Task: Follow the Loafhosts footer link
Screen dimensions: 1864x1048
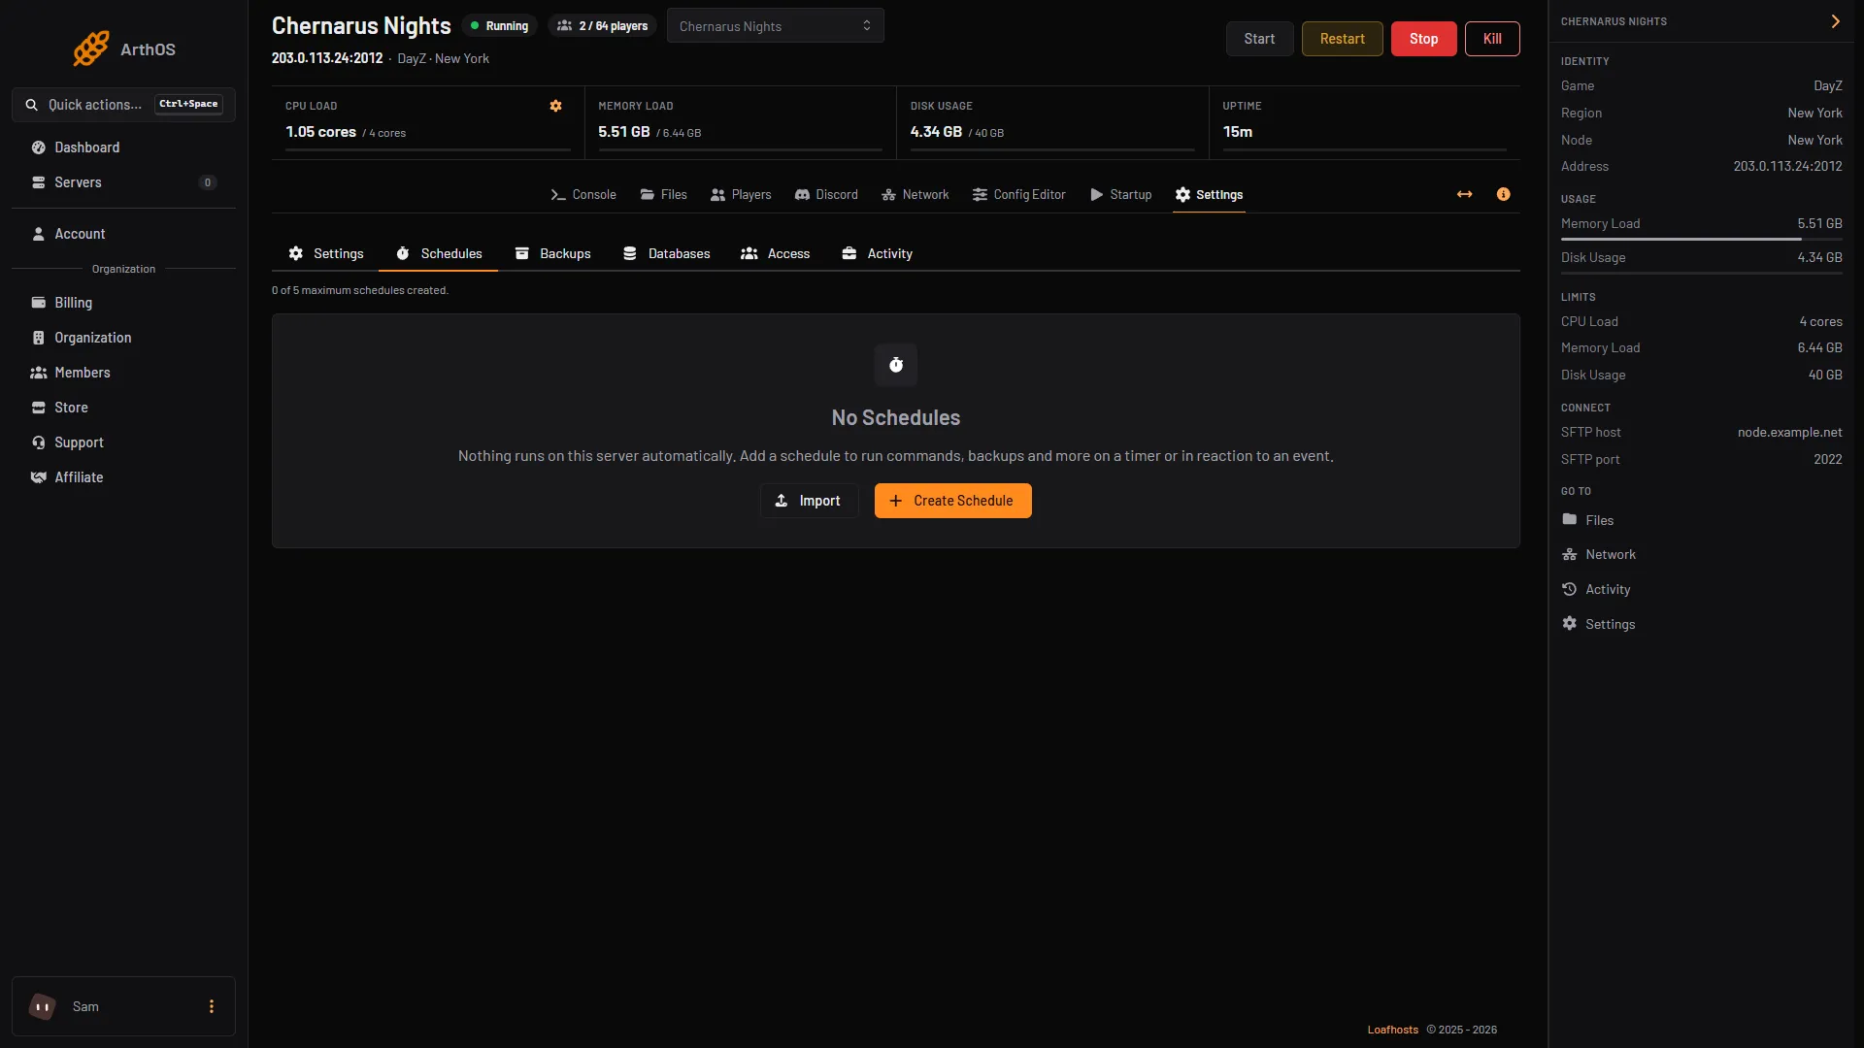Action: 1392,1030
